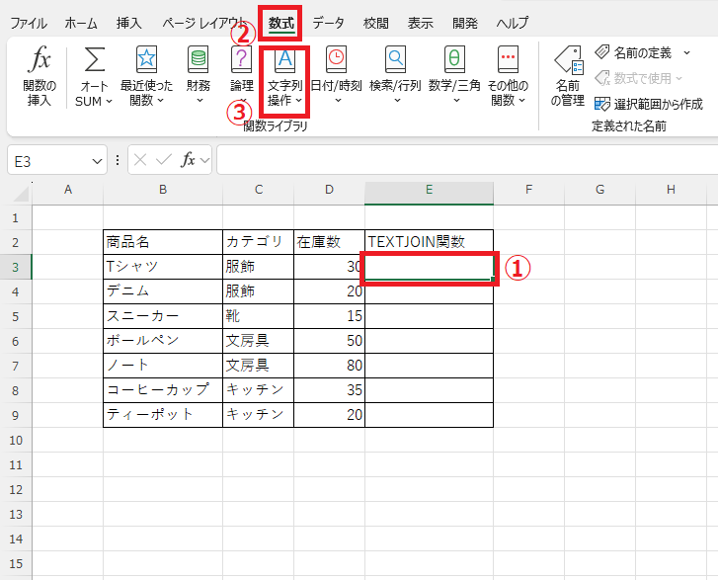Select cell E3 under TEXTJOIN関数
Image resolution: width=718 pixels, height=580 pixels.
429,267
